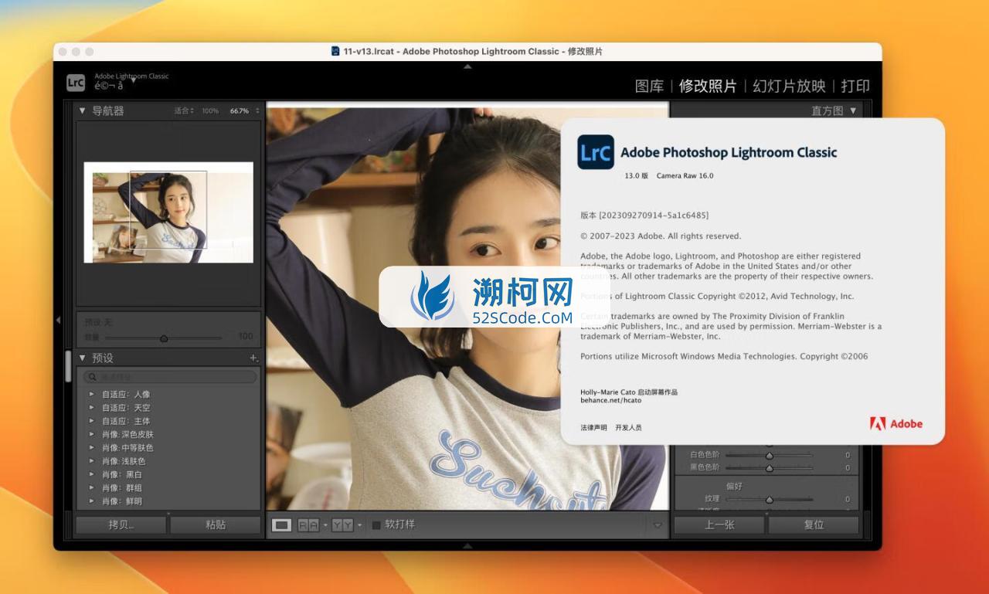Click the catalog file icon in title bar
989x594 pixels.
(335, 51)
